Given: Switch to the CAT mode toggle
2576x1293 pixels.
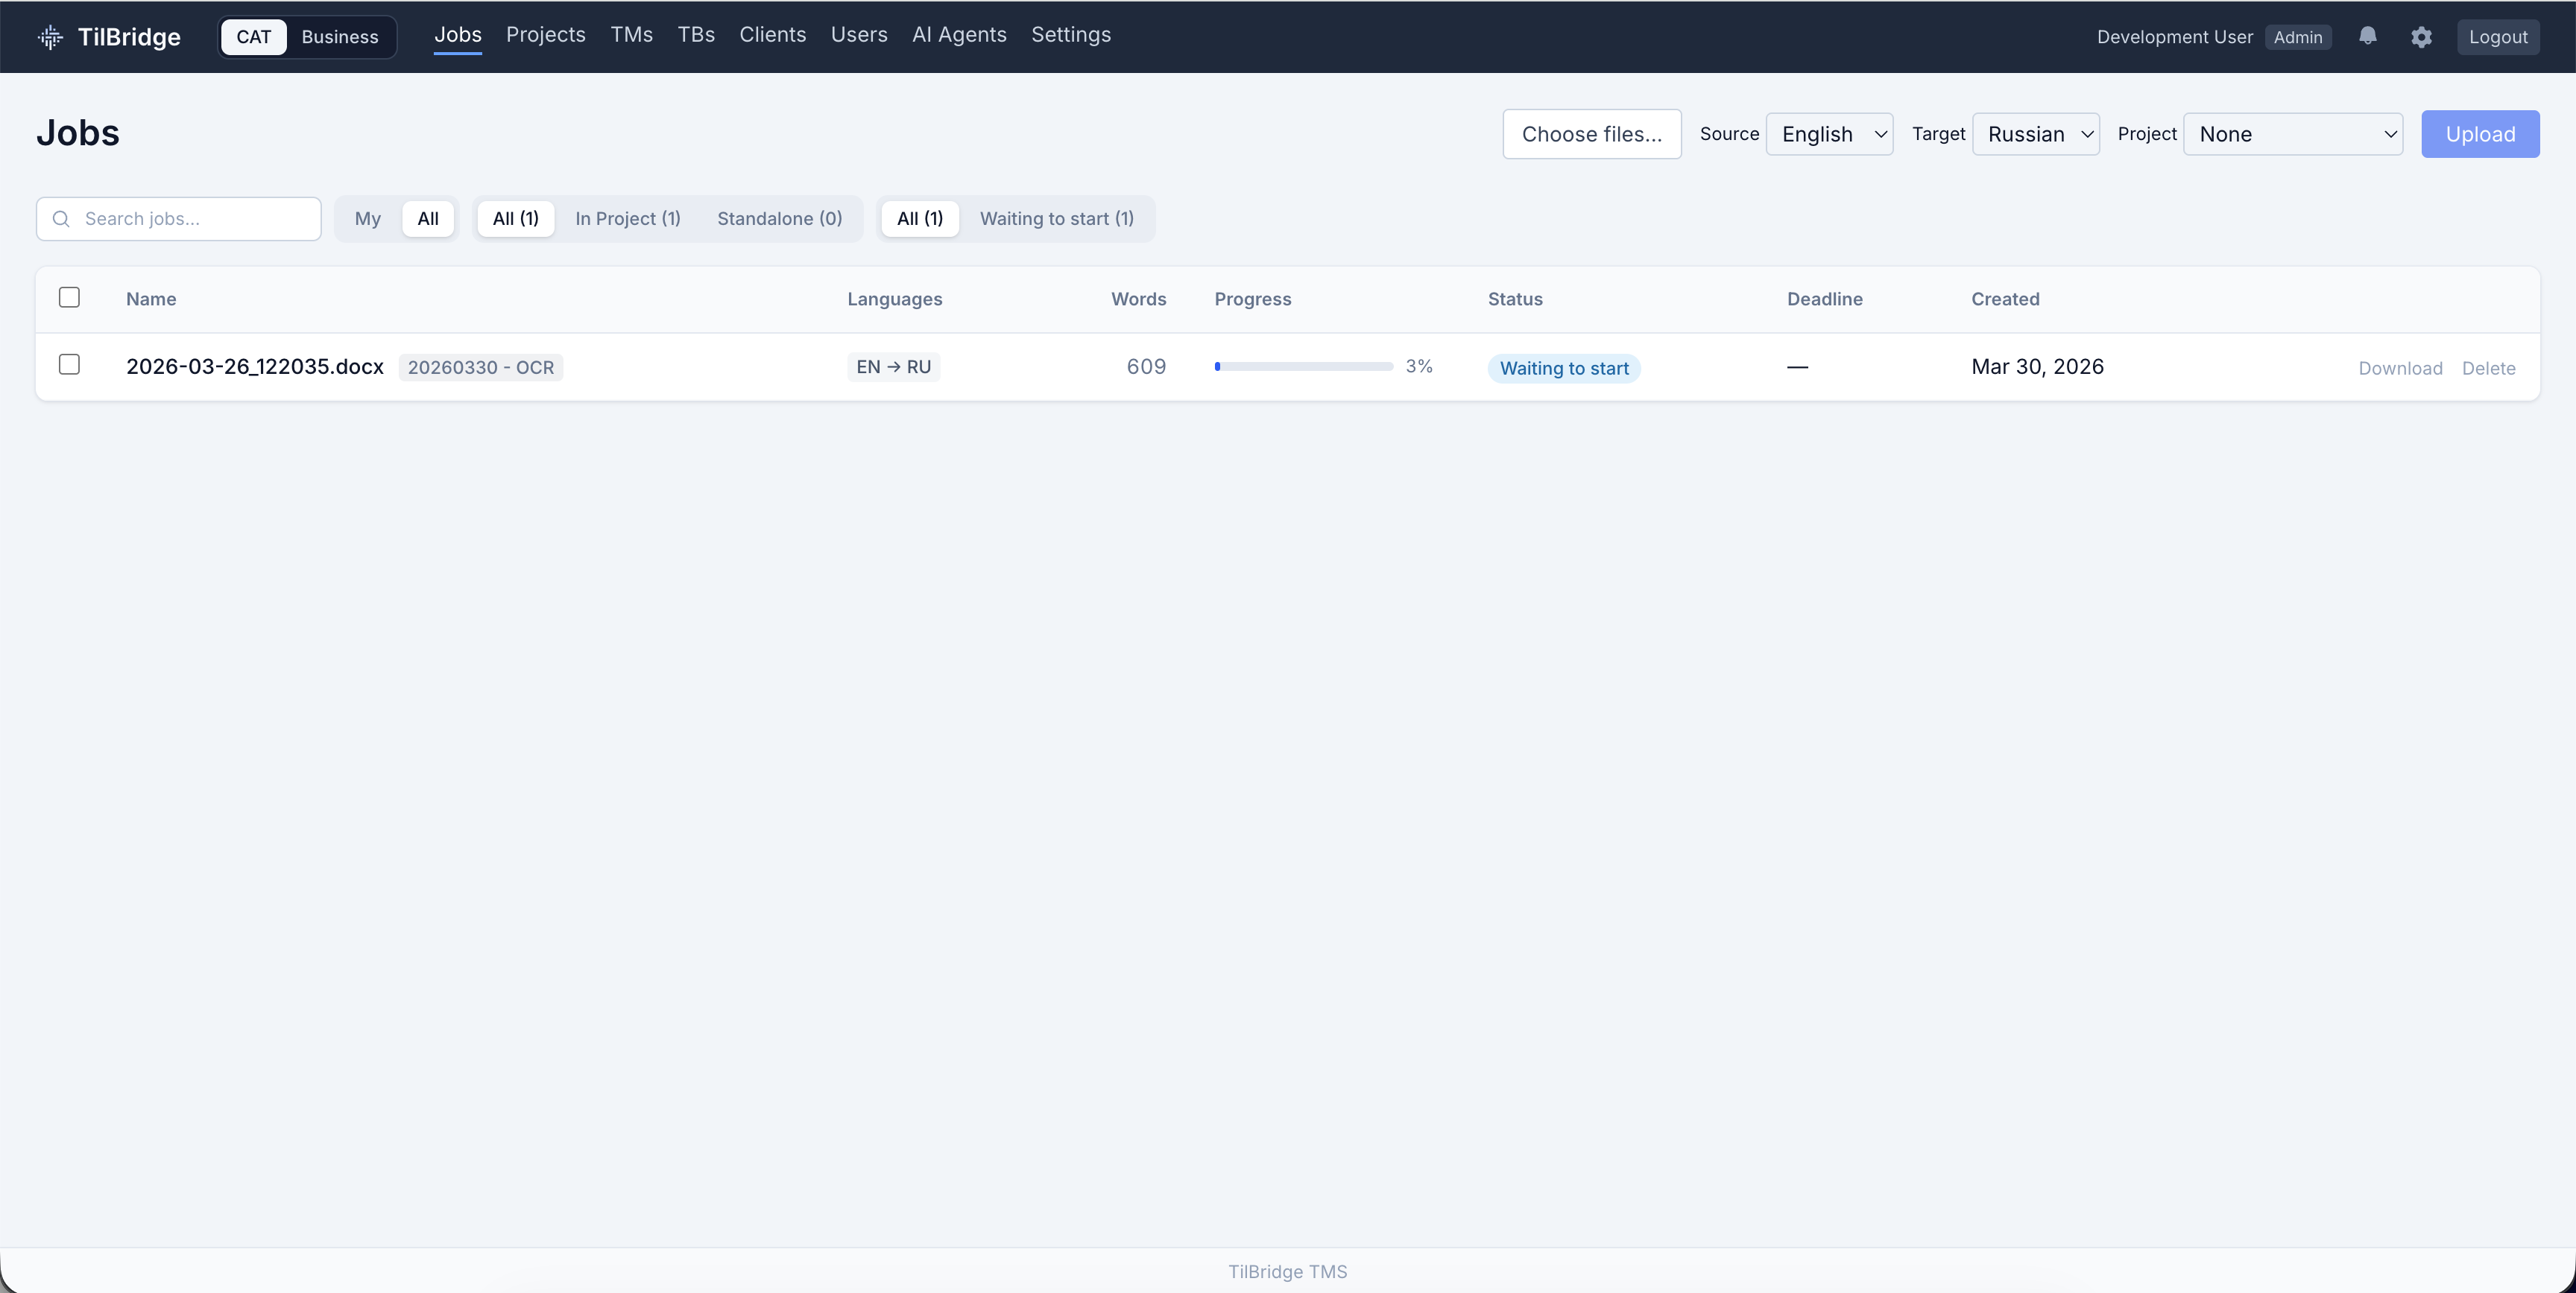Looking at the screenshot, I should tap(253, 37).
